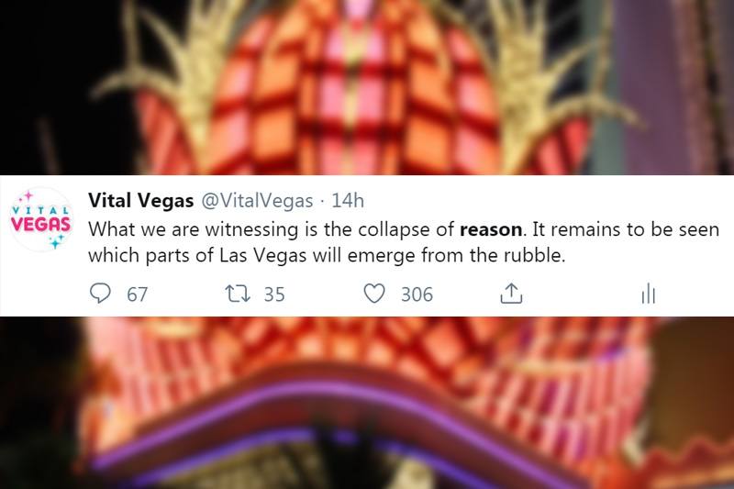Open the Vital Vegas display name link

141,201
